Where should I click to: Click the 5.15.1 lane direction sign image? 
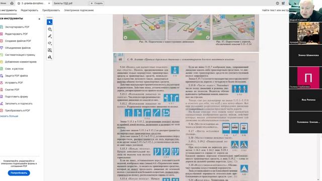(171, 98)
